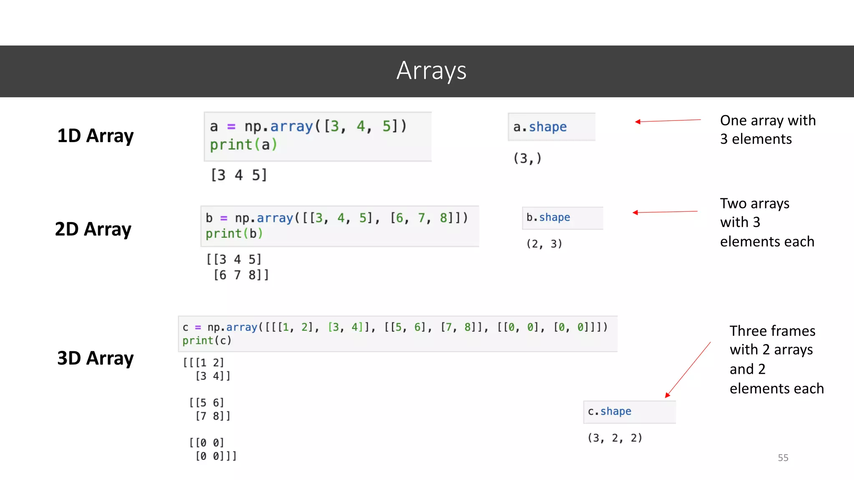Select the '2D Array' heading
Screen dimensions: 854x480
coord(93,229)
